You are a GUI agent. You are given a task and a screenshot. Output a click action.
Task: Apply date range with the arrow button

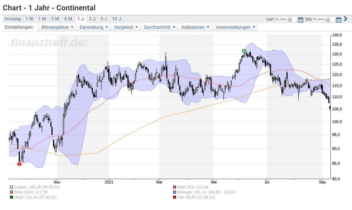[x=346, y=19]
